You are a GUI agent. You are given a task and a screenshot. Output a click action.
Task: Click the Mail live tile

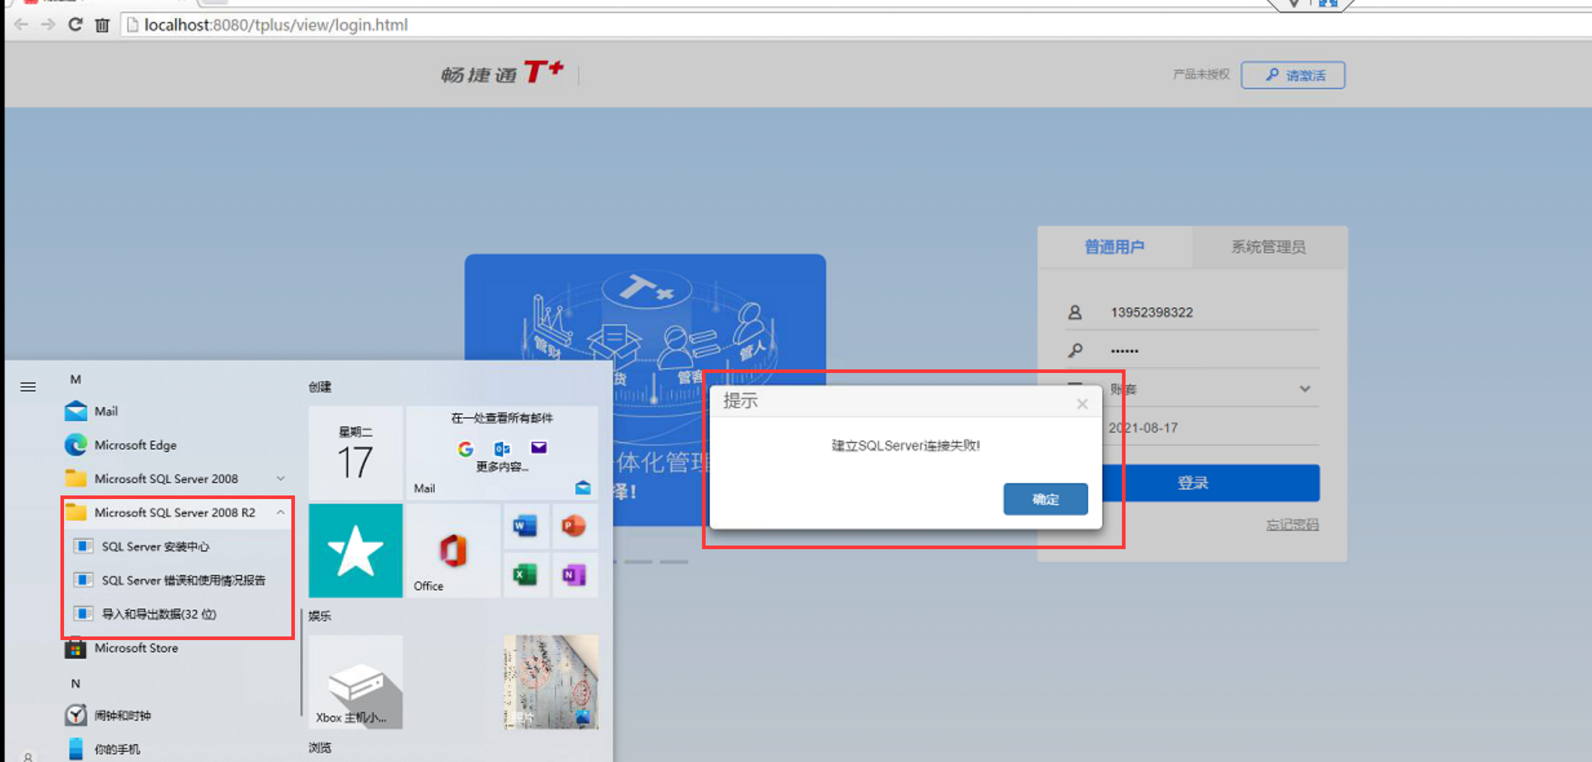point(502,453)
